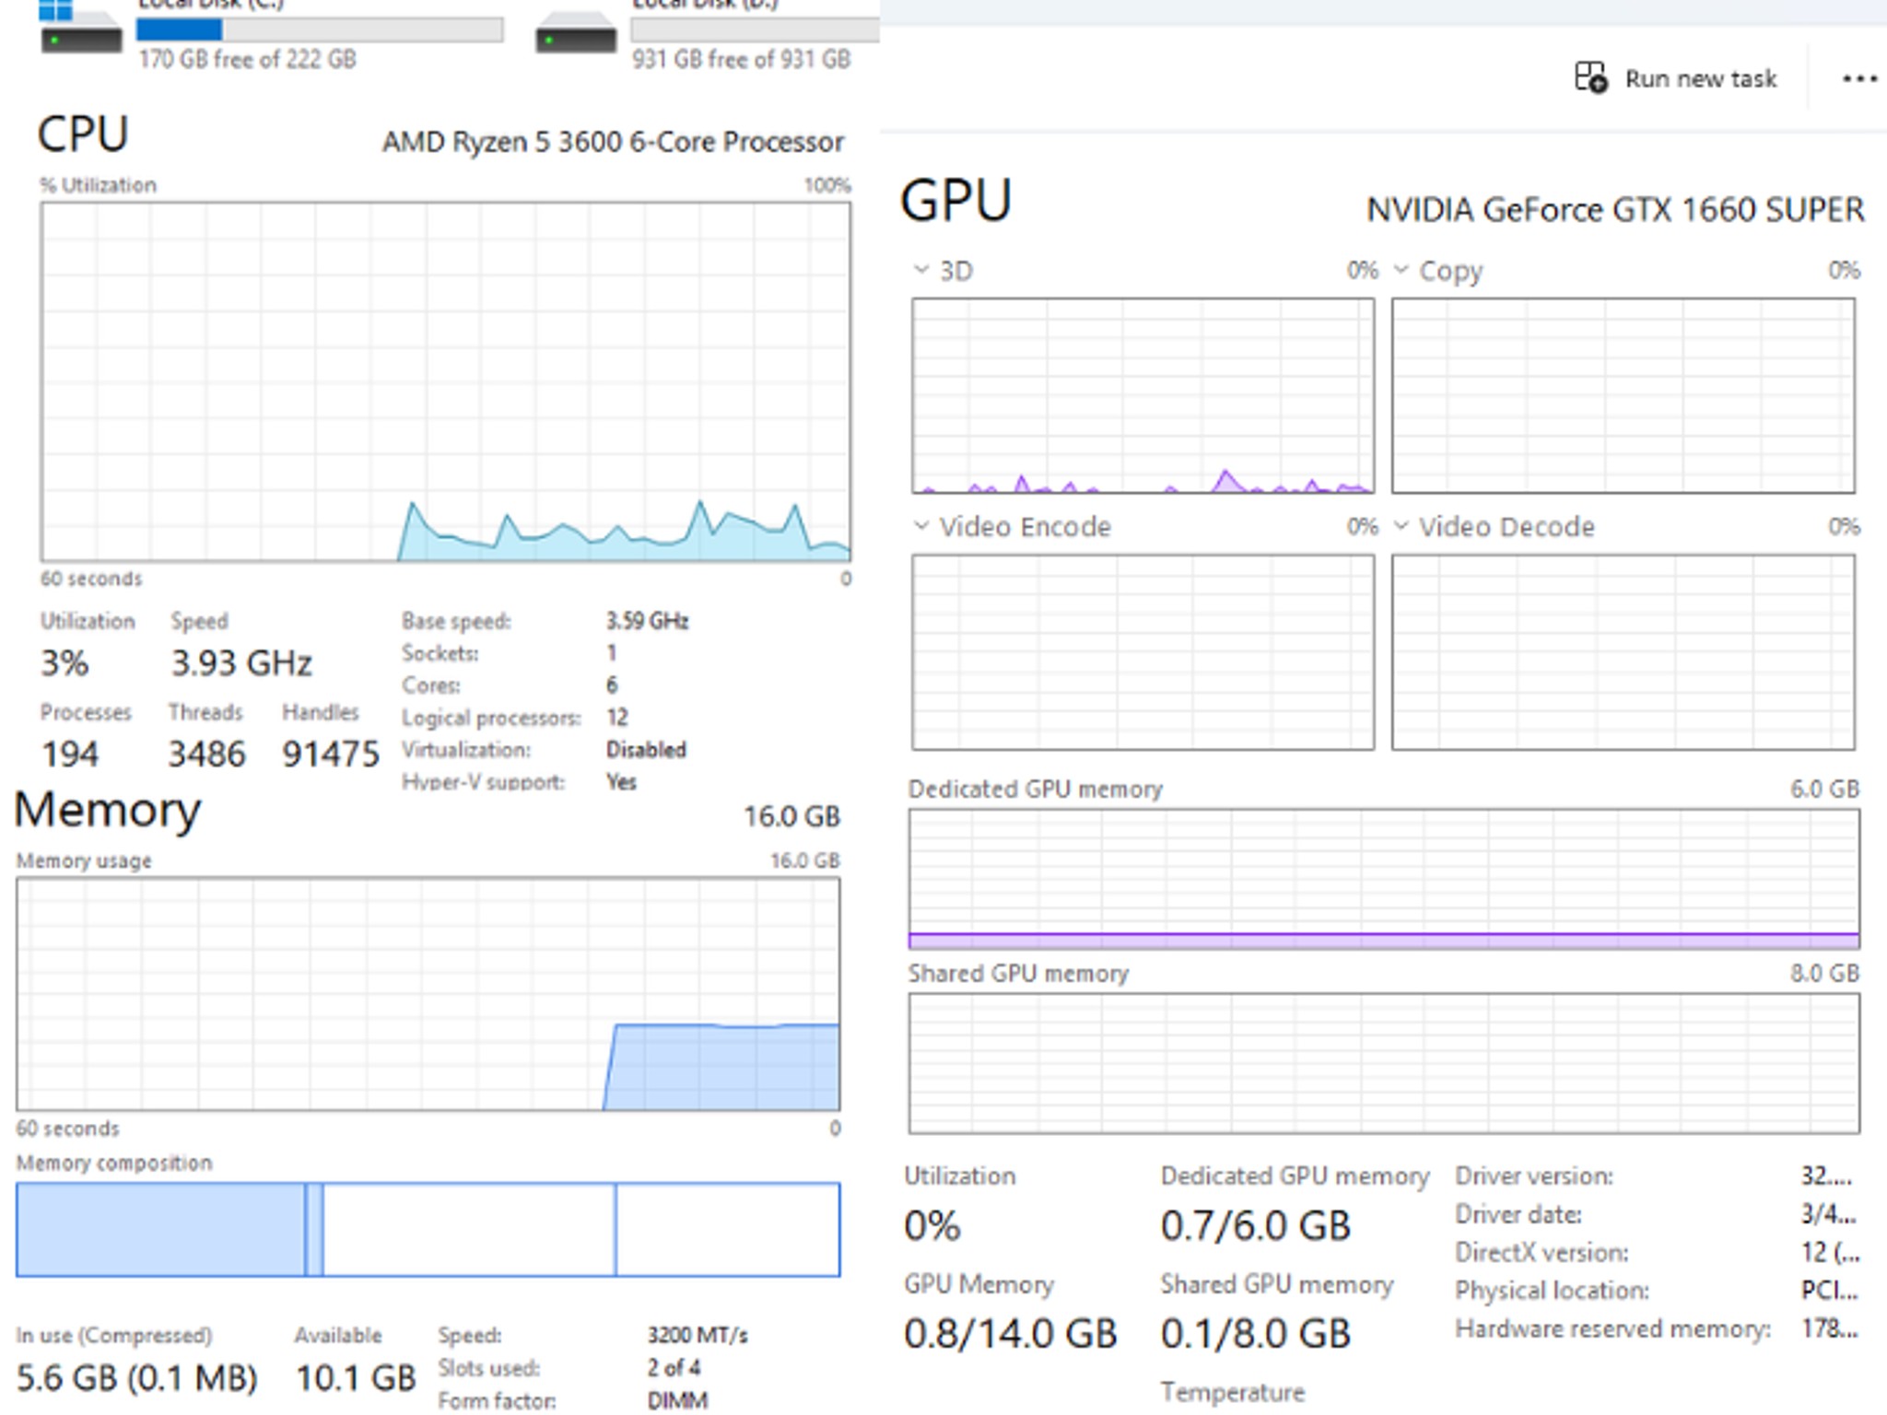The image size is (1887, 1415).
Task: Click the Memory 16.0 GB total heading value
Action: 791,816
